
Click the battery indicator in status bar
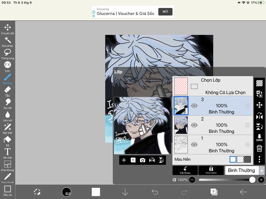point(261,3)
